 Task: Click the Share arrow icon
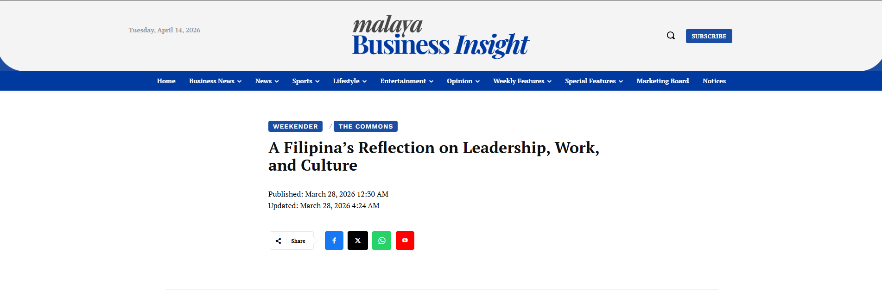tap(279, 241)
